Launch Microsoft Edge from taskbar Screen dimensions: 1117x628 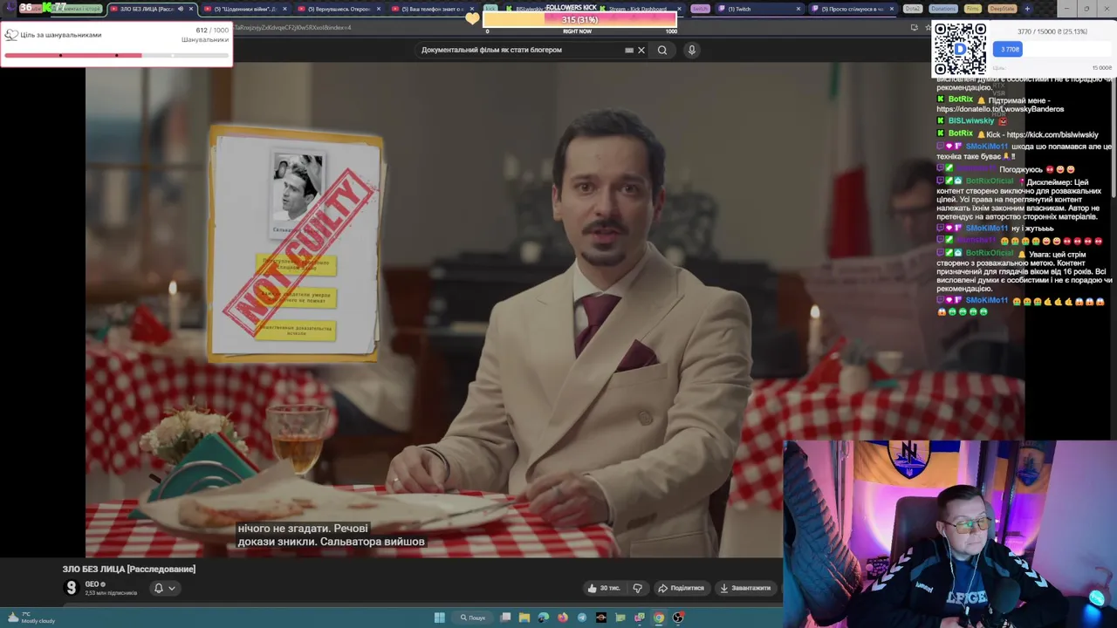pyautogui.click(x=544, y=618)
